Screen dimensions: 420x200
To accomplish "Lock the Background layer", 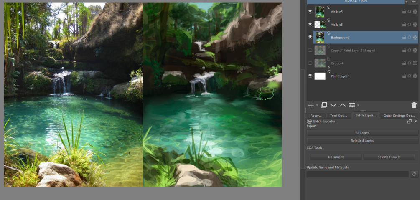I will point(404,38).
